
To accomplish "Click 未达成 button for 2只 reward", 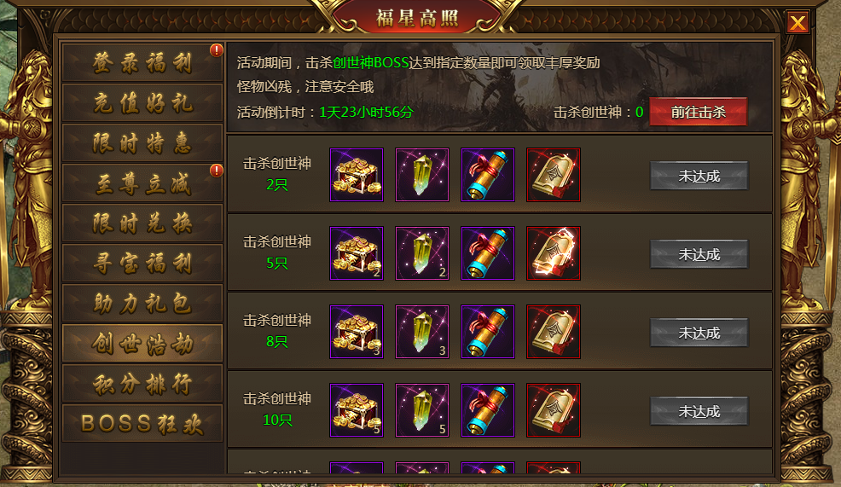I will 699,176.
